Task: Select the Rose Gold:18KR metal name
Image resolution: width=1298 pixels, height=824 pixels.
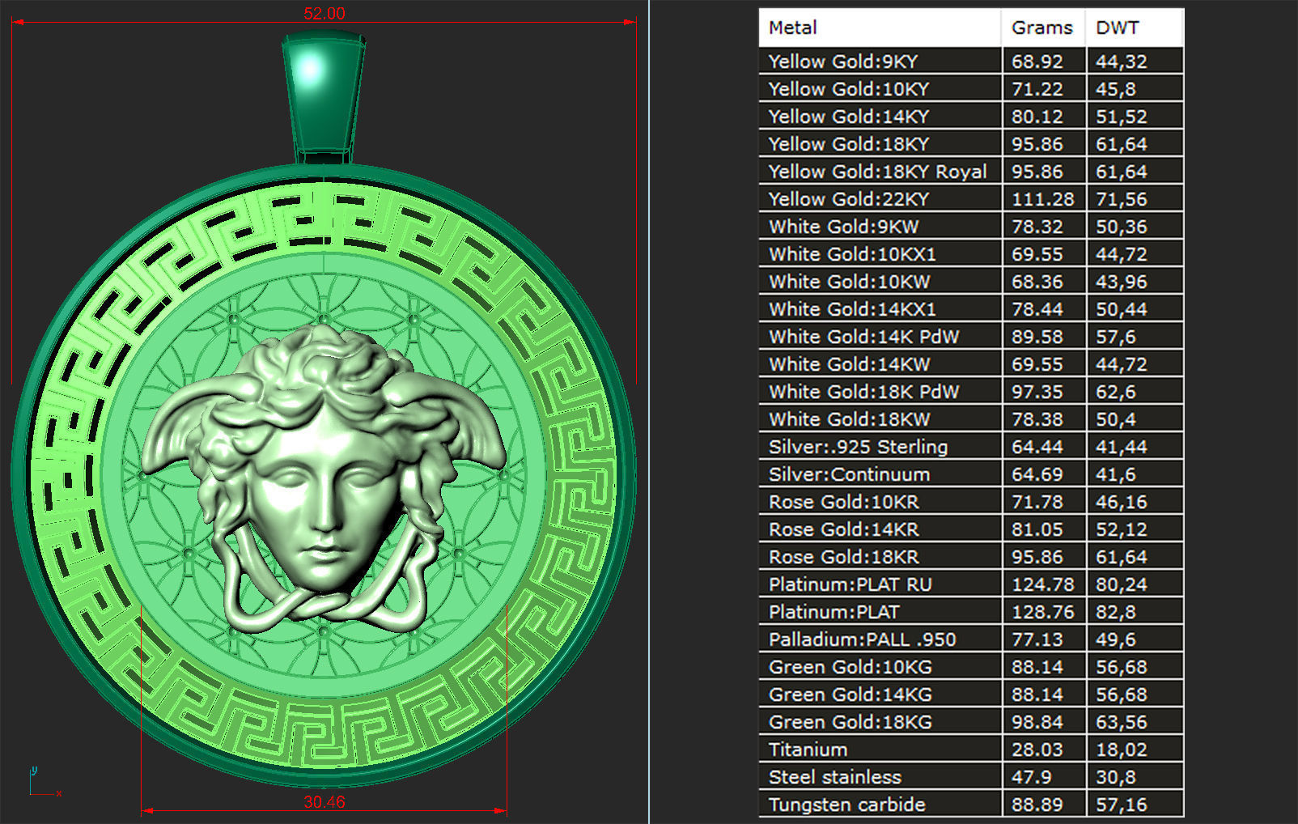Action: click(x=843, y=557)
